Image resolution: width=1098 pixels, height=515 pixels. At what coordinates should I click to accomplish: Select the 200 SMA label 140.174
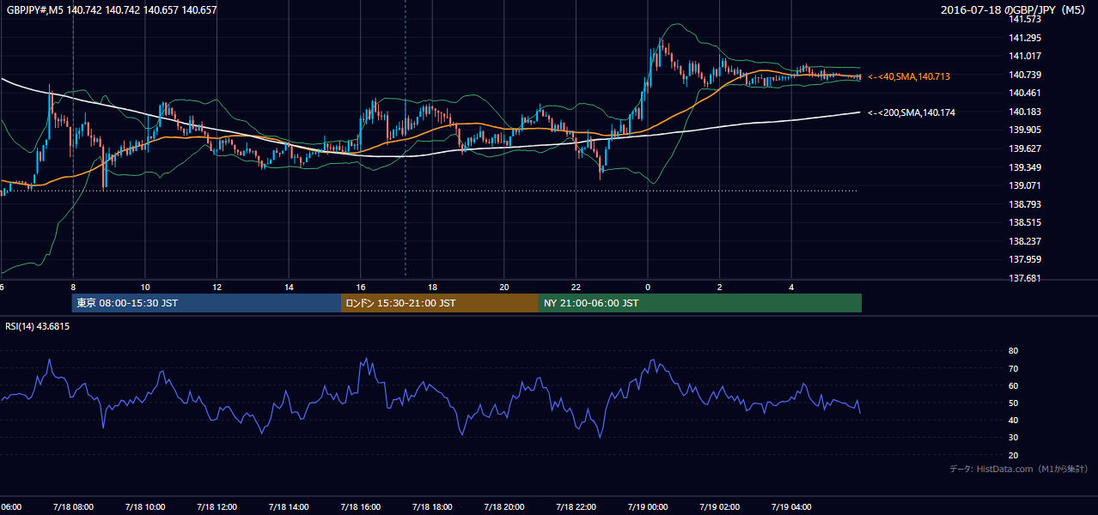point(912,112)
